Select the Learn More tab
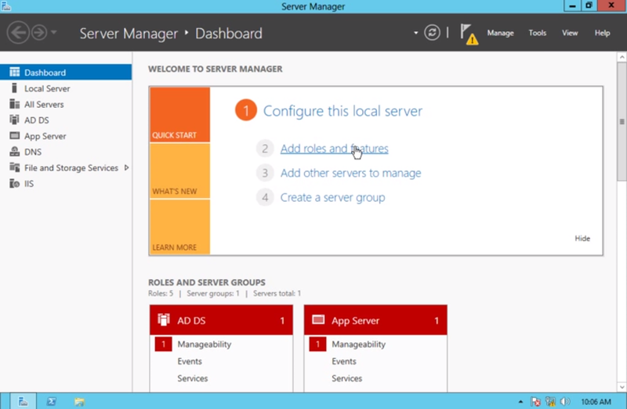 180,227
